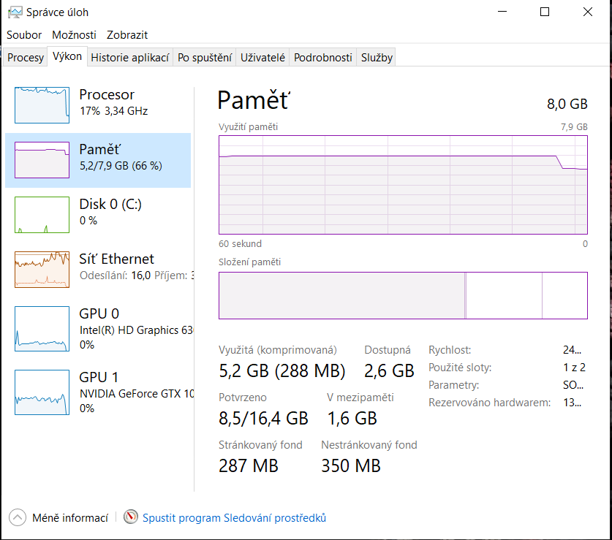Open the Po spuštění tab
Viewport: 612px width, 540px height.
[x=205, y=58]
